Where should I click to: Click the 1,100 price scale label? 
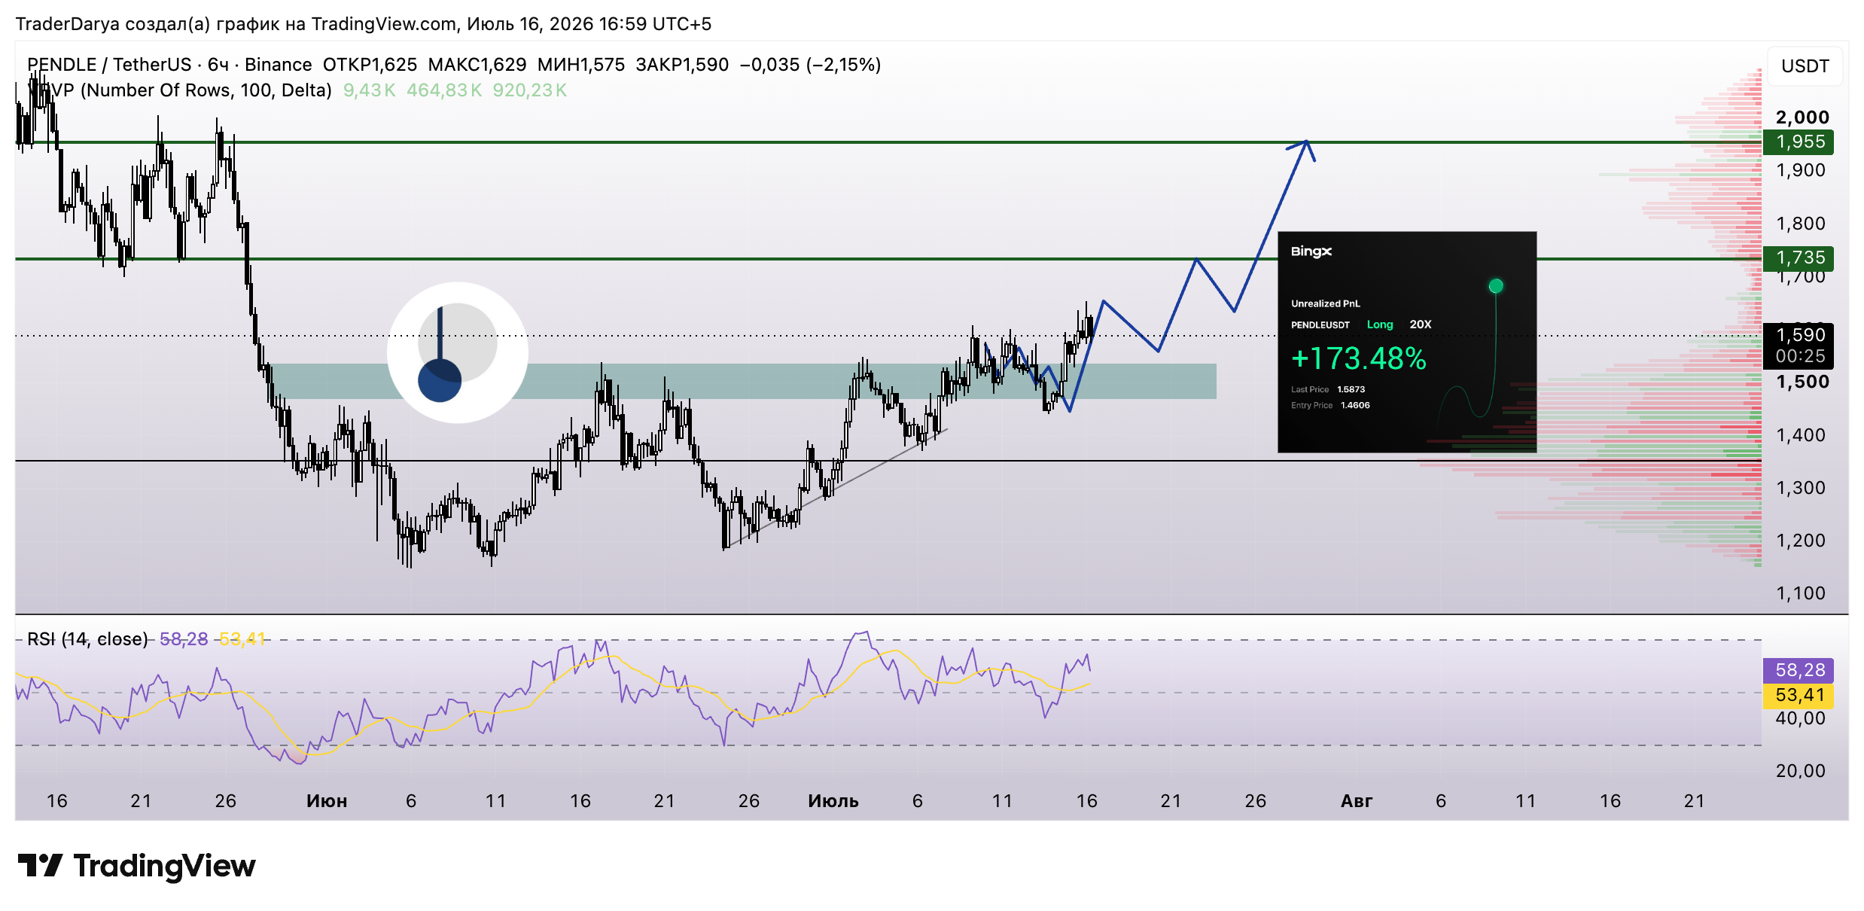coord(1801,593)
